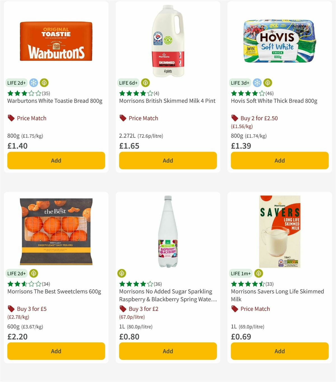Click the star rating for the sparkling water
The height and width of the screenshot is (382, 336).
click(x=136, y=284)
